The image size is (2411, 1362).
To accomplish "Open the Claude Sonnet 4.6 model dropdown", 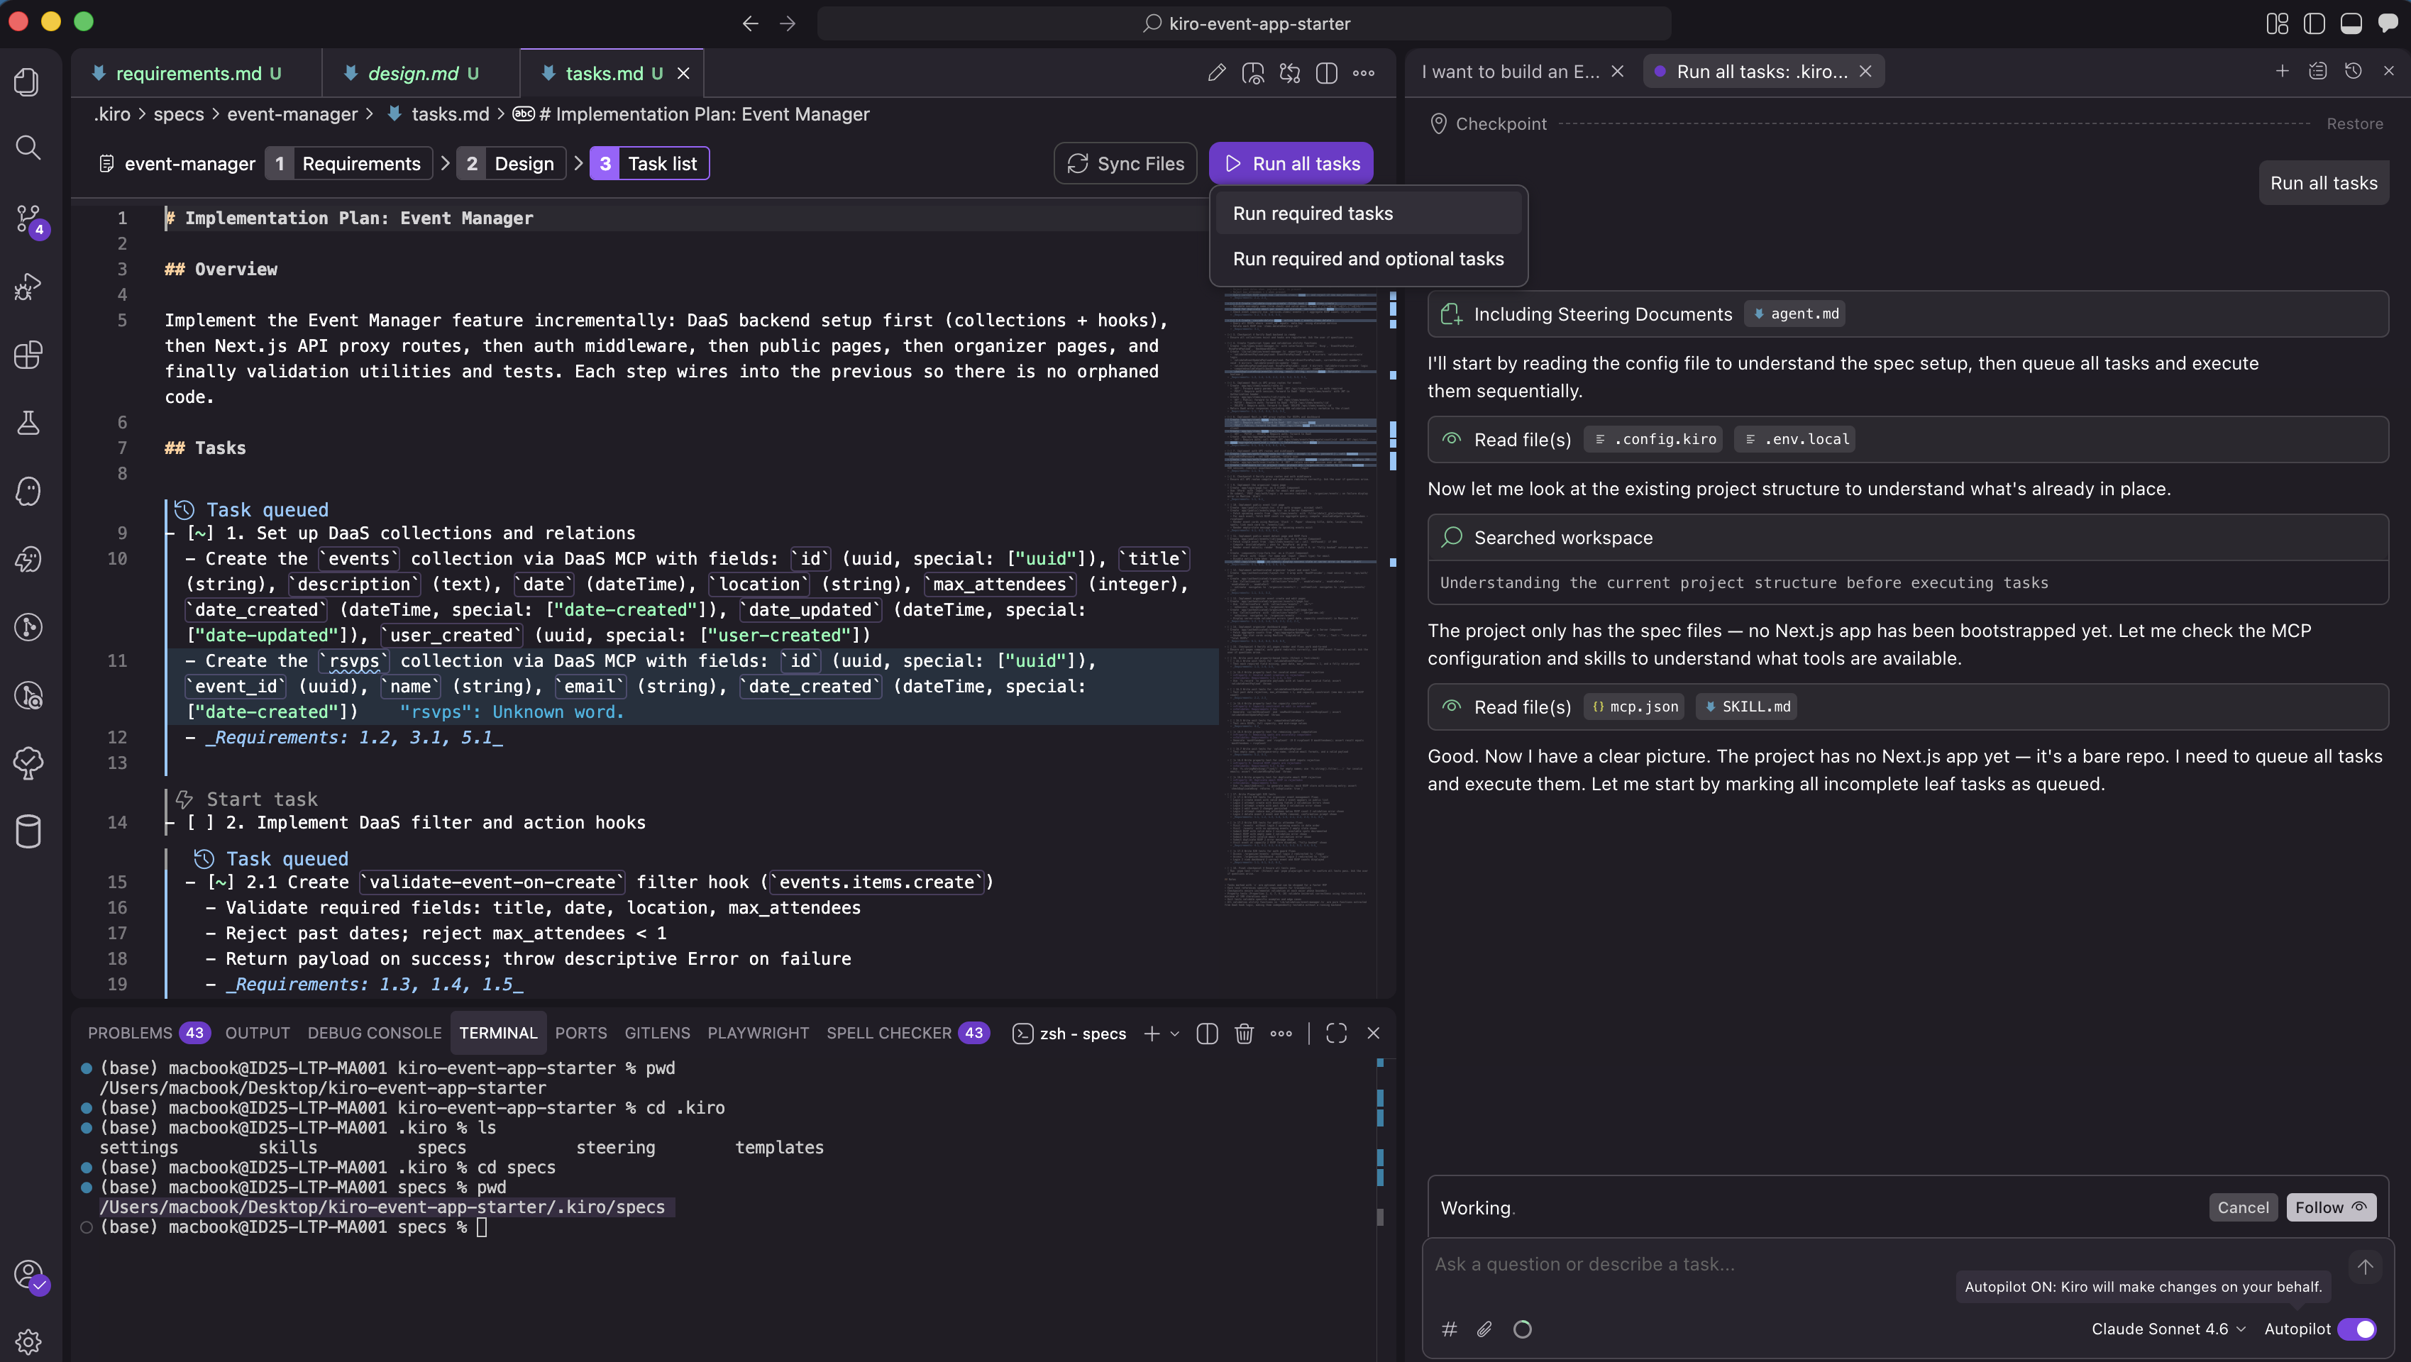I will pyautogui.click(x=2168, y=1329).
